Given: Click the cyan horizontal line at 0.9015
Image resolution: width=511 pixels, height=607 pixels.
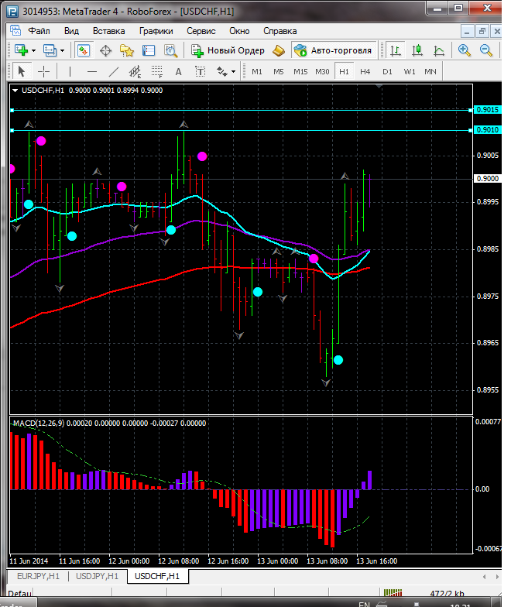Looking at the screenshot, I should 232,110.
